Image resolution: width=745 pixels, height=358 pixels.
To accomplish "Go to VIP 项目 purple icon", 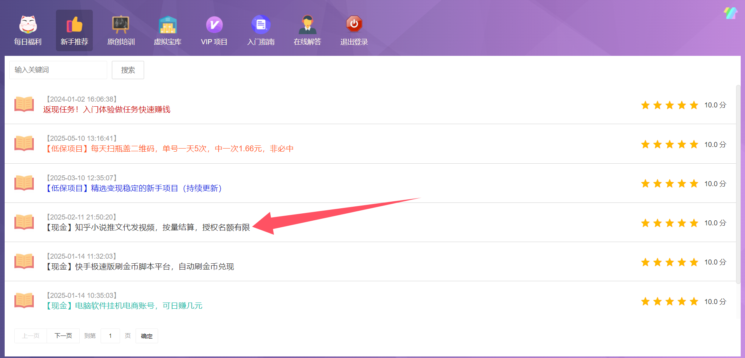I will pos(214,25).
